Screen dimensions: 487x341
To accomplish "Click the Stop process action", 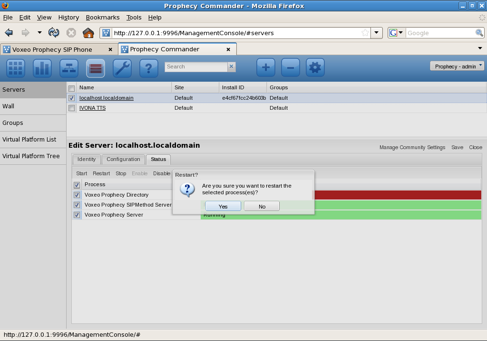I will 121,173.
